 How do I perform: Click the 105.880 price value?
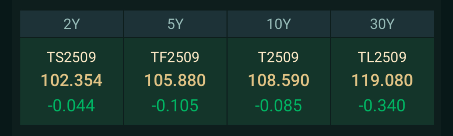[x=175, y=81]
